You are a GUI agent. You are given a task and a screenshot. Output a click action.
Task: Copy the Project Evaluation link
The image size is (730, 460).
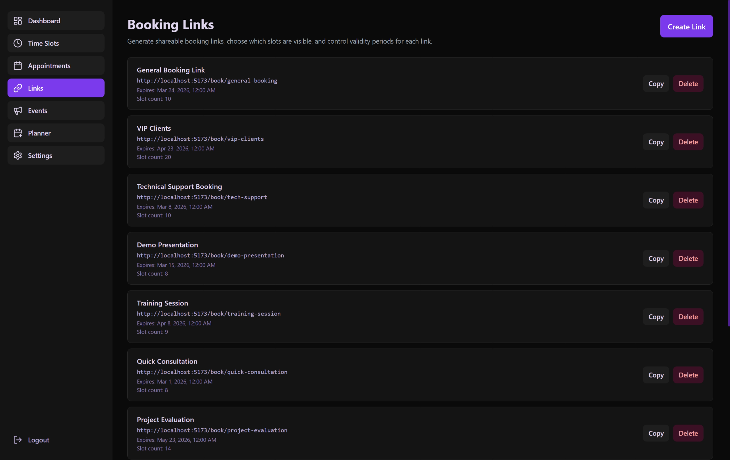tap(655, 433)
